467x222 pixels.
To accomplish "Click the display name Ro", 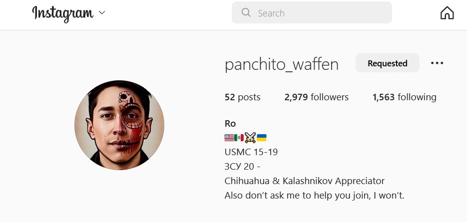I will (230, 124).
